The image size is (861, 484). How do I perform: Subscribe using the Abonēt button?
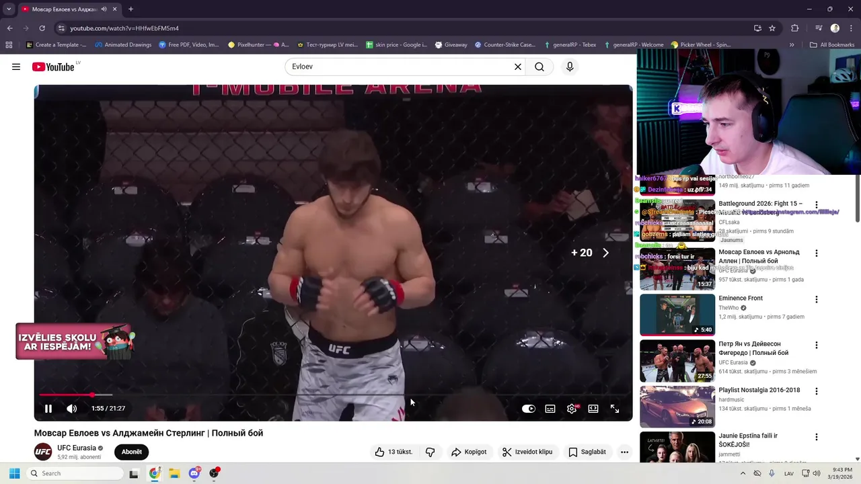click(x=132, y=452)
